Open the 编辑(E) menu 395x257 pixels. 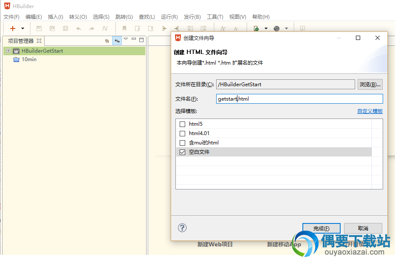(34, 17)
